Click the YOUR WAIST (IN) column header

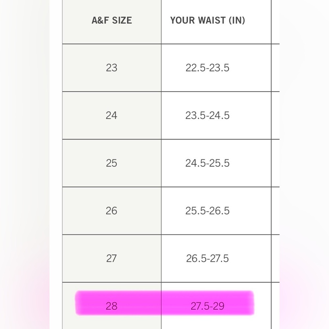(207, 20)
